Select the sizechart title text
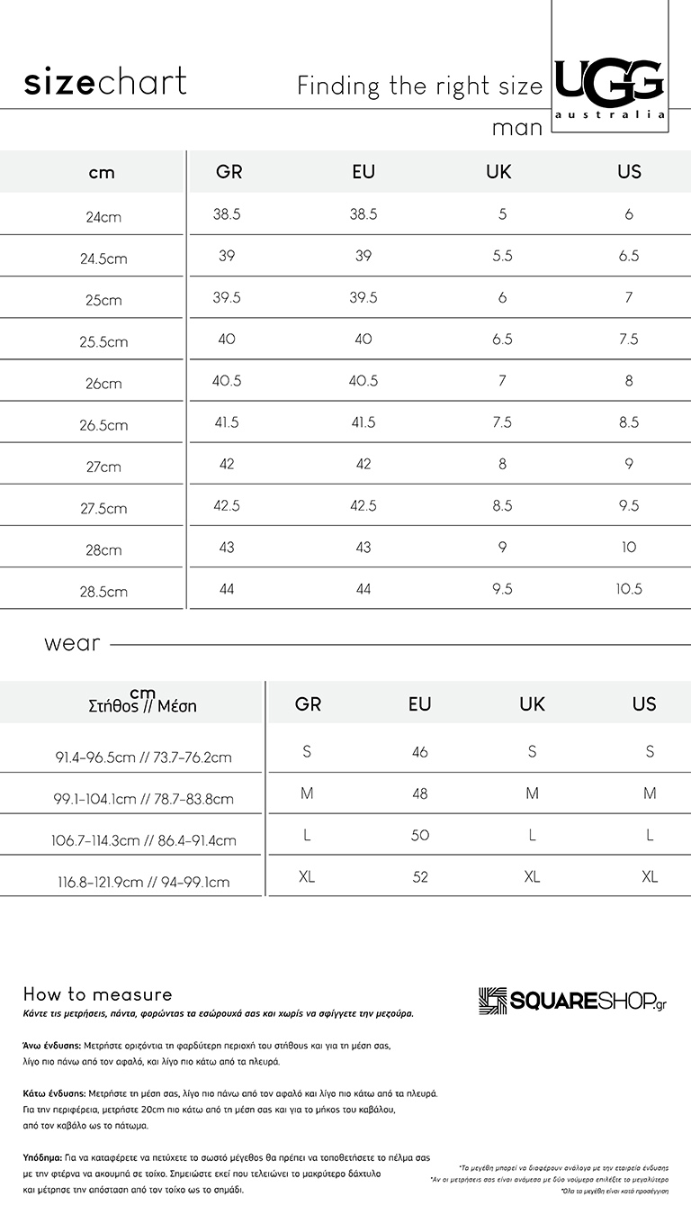691x1224 pixels. [105, 82]
